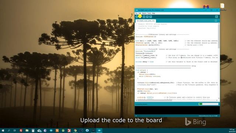Click the Upload arrow button in Arduino toolbar
Screen dimensions: 236x133
pyautogui.click(x=140, y=17)
